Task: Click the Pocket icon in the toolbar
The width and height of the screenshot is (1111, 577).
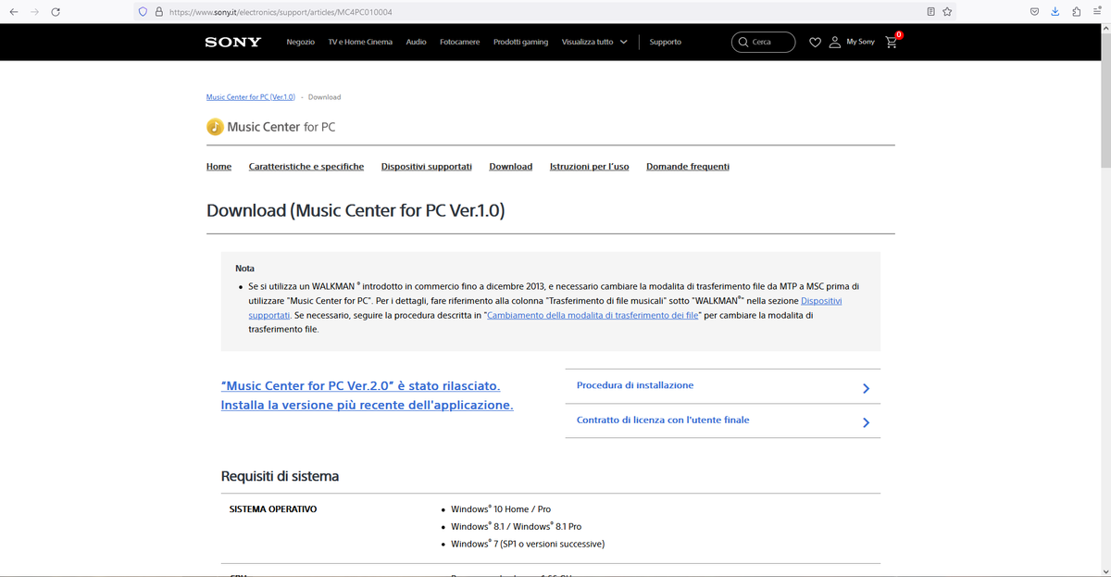Action: [x=1034, y=11]
